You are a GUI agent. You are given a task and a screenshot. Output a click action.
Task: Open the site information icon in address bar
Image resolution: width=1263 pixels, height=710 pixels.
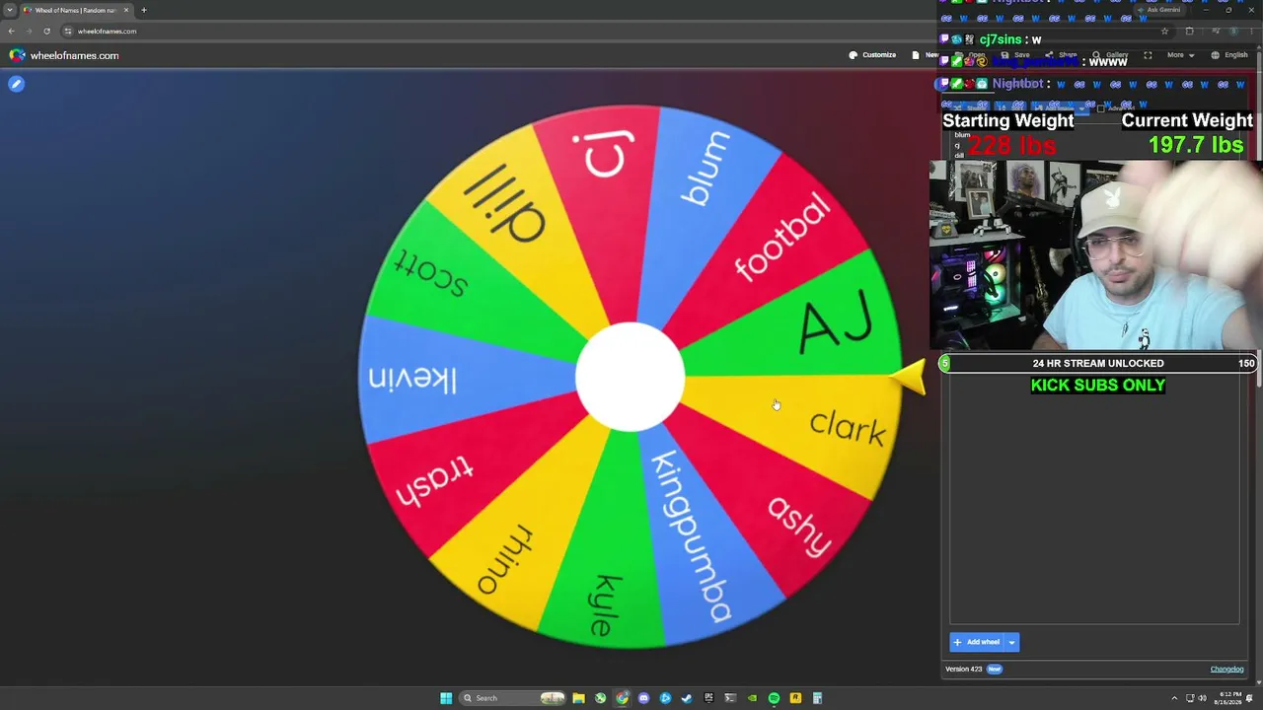tap(68, 31)
